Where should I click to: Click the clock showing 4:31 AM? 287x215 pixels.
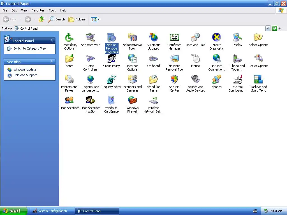[277, 211]
